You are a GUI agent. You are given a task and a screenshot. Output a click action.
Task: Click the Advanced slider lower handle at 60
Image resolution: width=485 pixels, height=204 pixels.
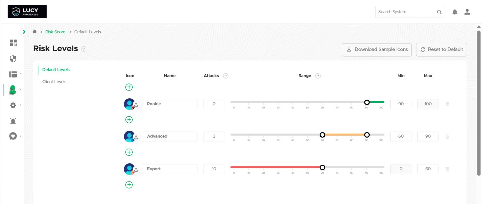pos(322,135)
